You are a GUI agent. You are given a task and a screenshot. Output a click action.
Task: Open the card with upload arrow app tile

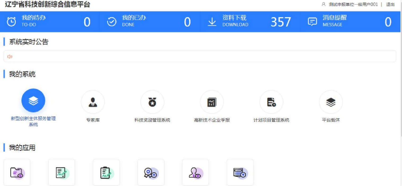[240, 172]
